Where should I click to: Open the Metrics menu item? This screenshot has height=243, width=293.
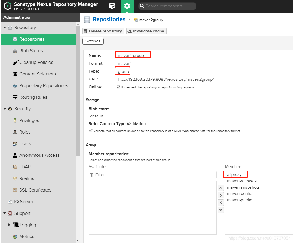(38, 236)
